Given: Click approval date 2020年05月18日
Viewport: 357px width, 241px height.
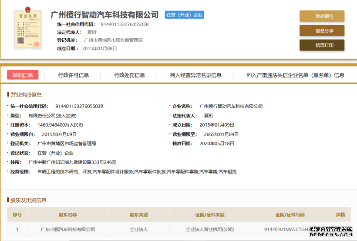Looking at the screenshot, I should [217, 144].
